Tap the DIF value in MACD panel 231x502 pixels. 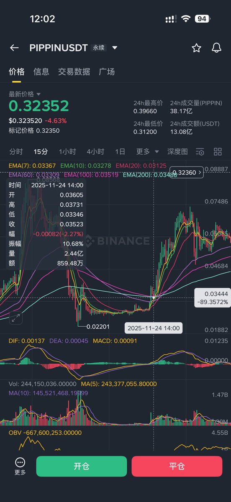(27, 341)
